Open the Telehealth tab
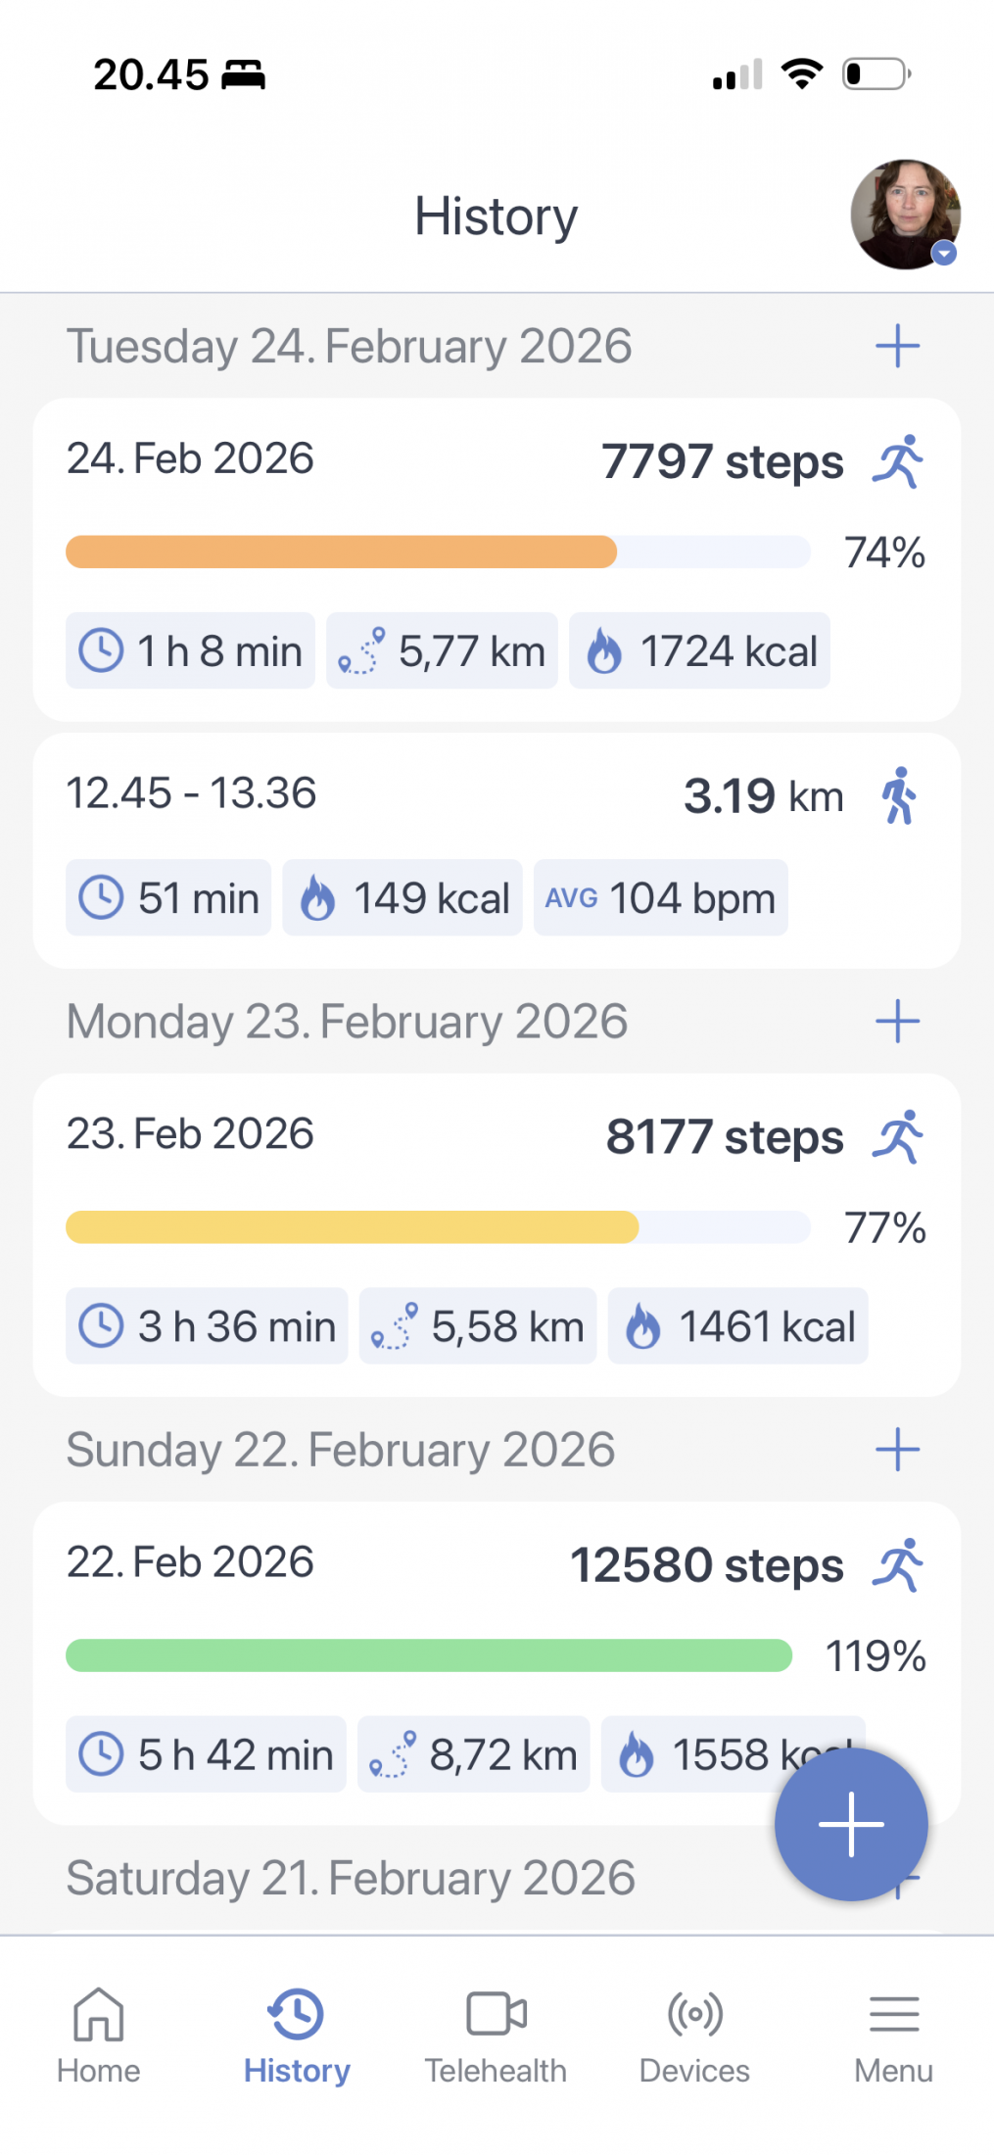 coord(496,2034)
